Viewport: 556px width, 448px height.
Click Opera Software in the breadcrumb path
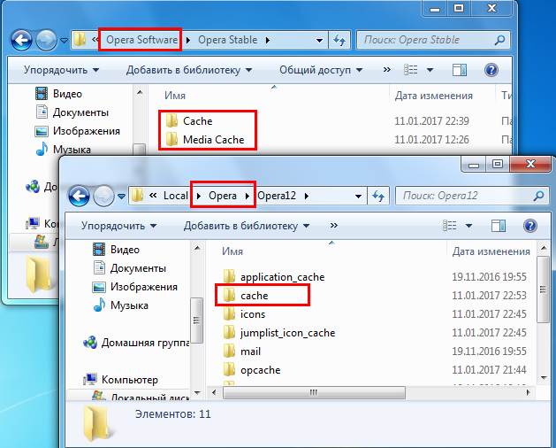coord(141,41)
